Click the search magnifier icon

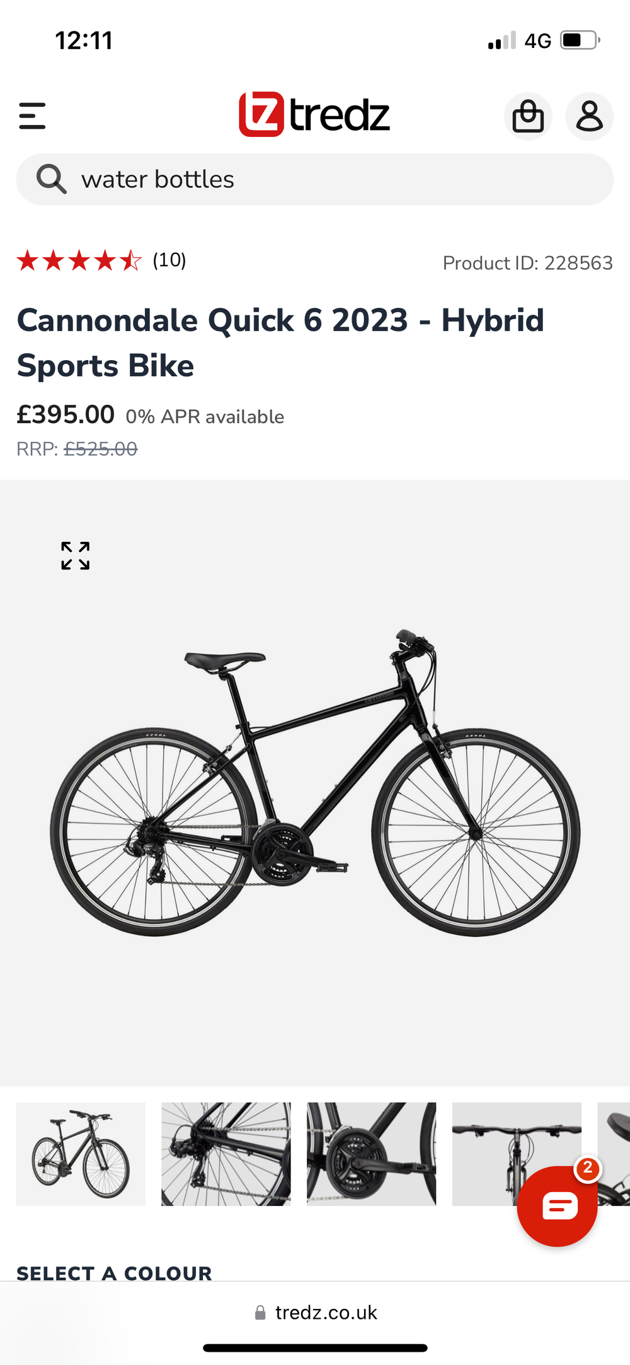(x=51, y=179)
